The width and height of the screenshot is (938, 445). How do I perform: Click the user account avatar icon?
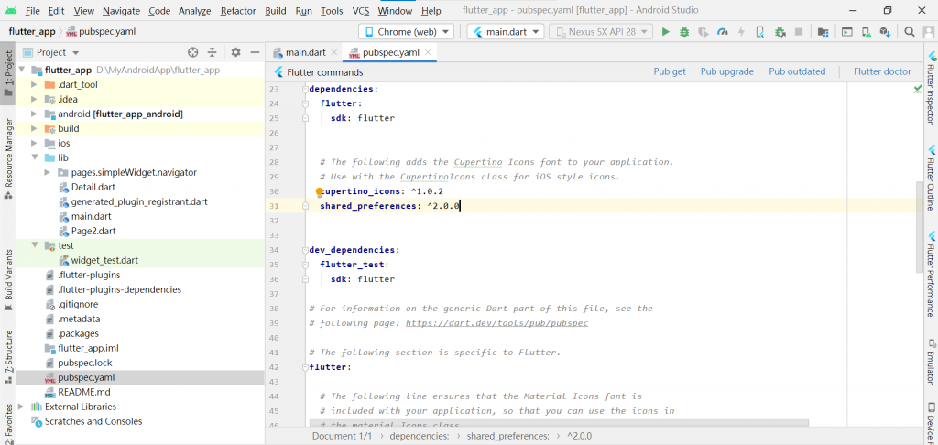coord(927,32)
